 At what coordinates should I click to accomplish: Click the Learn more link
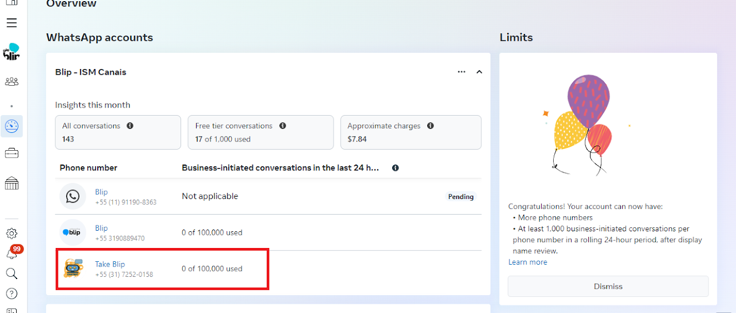pyautogui.click(x=527, y=262)
